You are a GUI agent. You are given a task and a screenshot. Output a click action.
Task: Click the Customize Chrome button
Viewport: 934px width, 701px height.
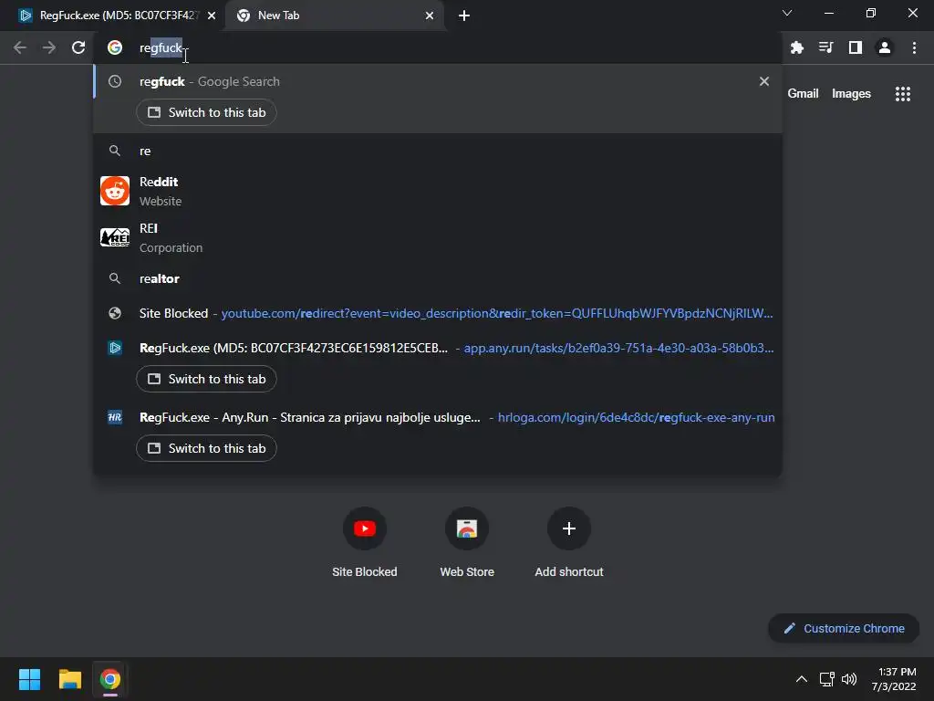pyautogui.click(x=844, y=628)
